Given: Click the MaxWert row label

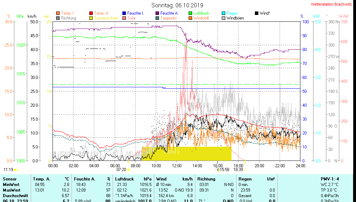Looking at the screenshot, I should click(x=11, y=190).
